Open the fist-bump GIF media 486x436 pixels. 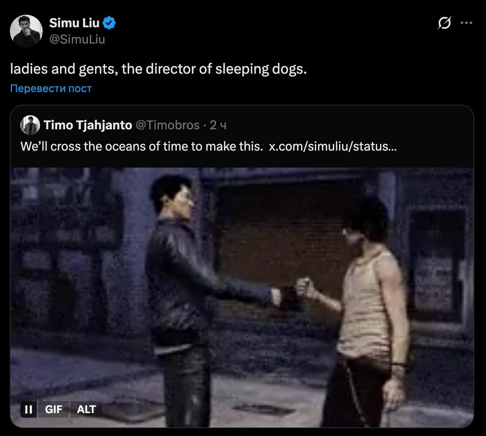tap(242, 298)
